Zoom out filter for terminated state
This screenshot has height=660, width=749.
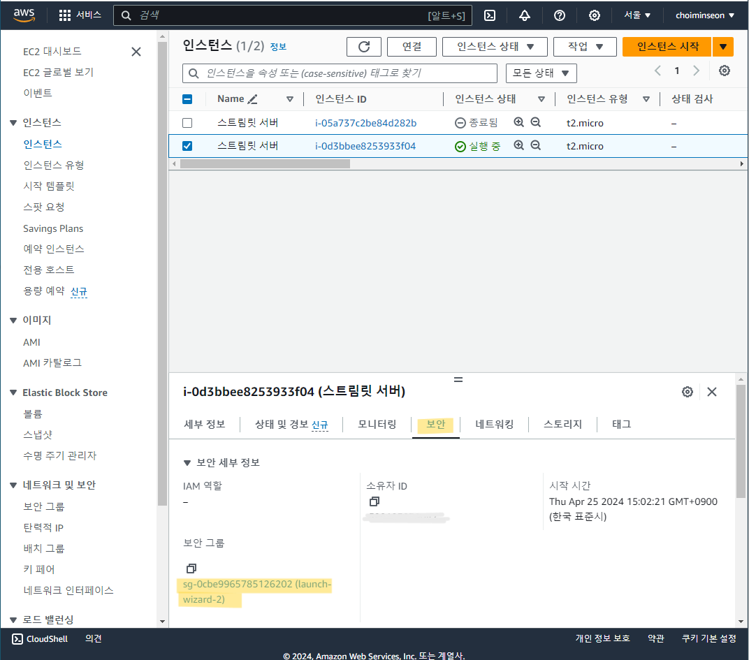536,122
